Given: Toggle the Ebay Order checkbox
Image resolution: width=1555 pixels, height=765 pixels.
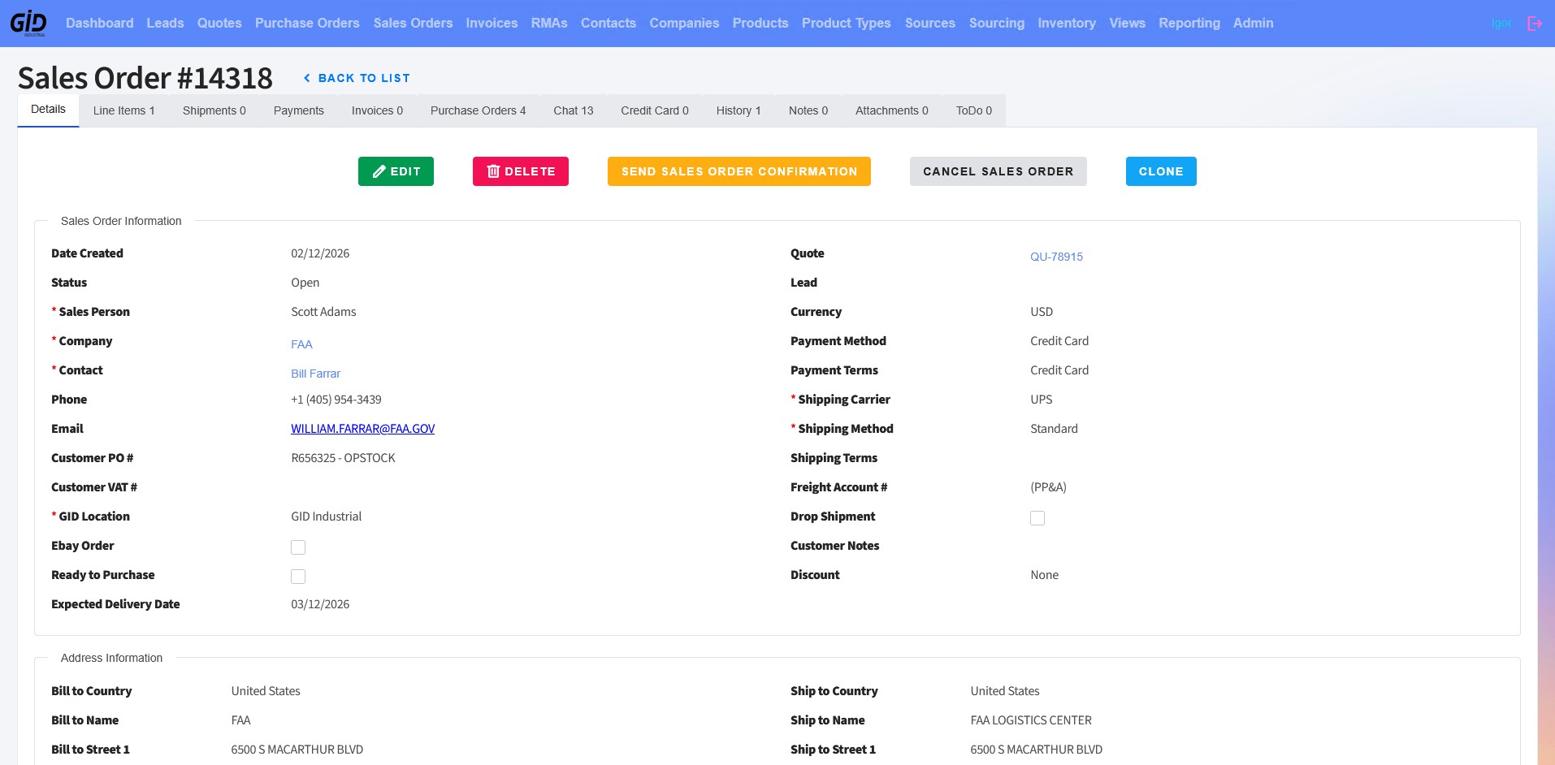Looking at the screenshot, I should (298, 547).
